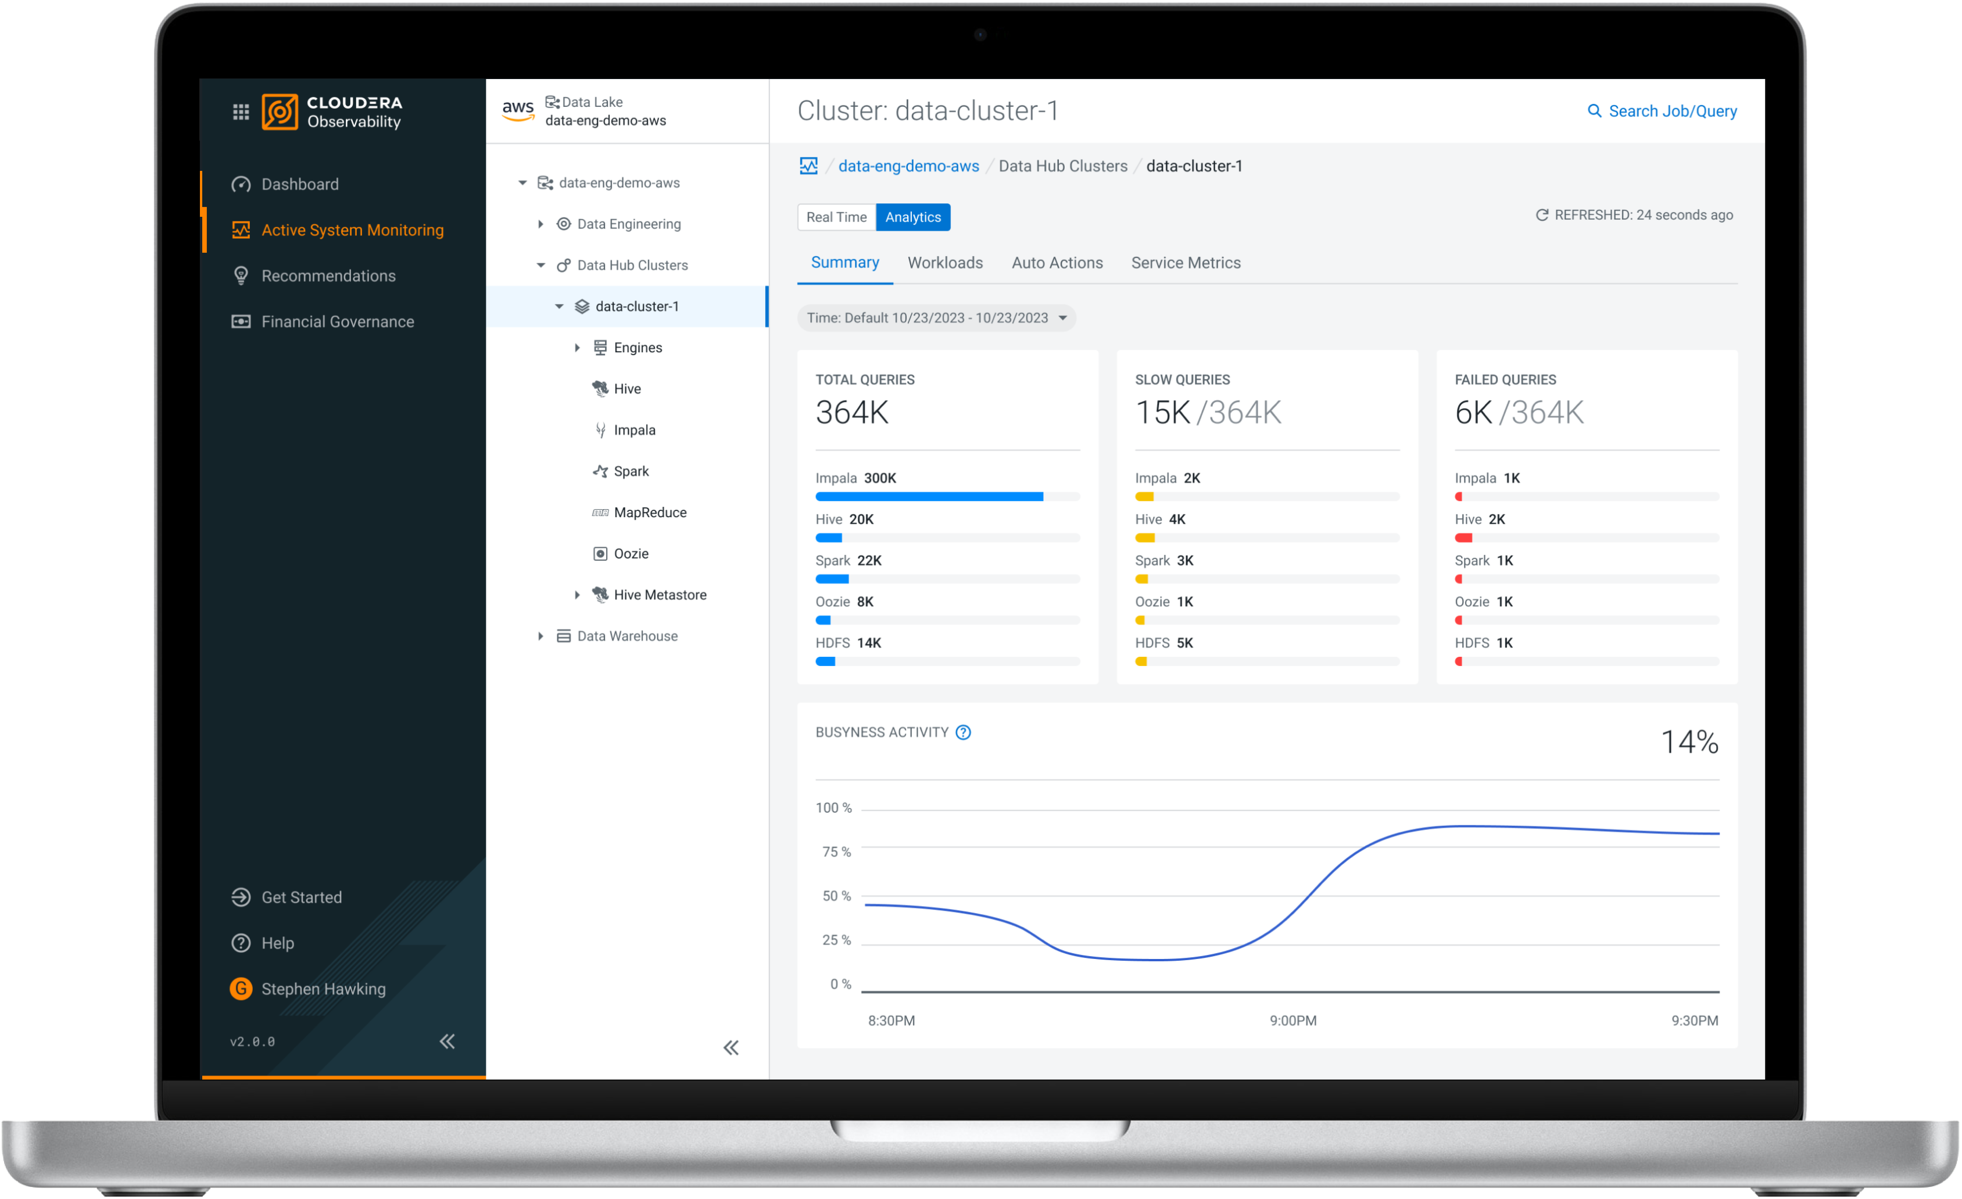1962x1199 pixels.
Task: Click the data-eng-demo-aws breadcrumb link
Action: [x=908, y=166]
